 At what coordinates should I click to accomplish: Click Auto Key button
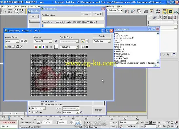114,122
